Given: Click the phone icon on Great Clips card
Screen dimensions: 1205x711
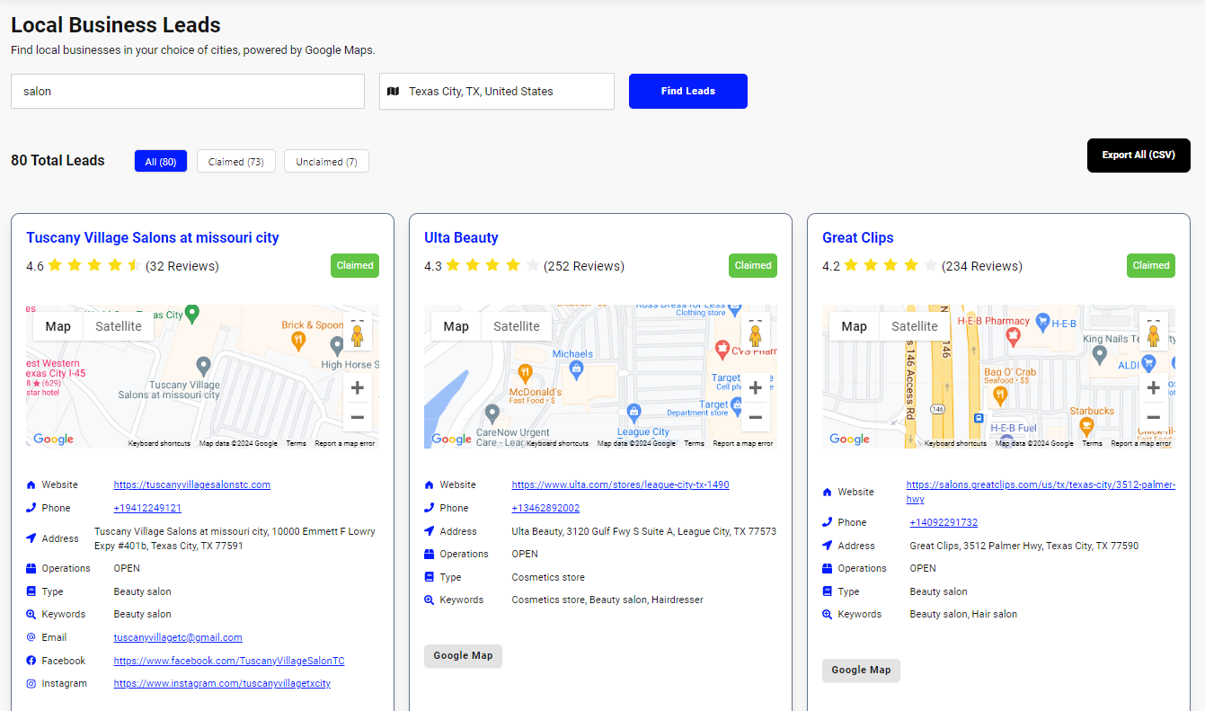Looking at the screenshot, I should [x=826, y=522].
